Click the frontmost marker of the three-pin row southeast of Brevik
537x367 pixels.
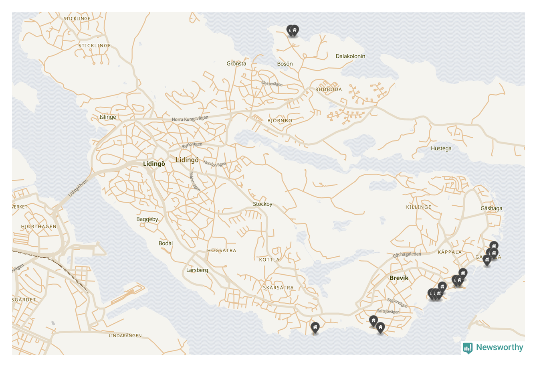pyautogui.click(x=439, y=294)
